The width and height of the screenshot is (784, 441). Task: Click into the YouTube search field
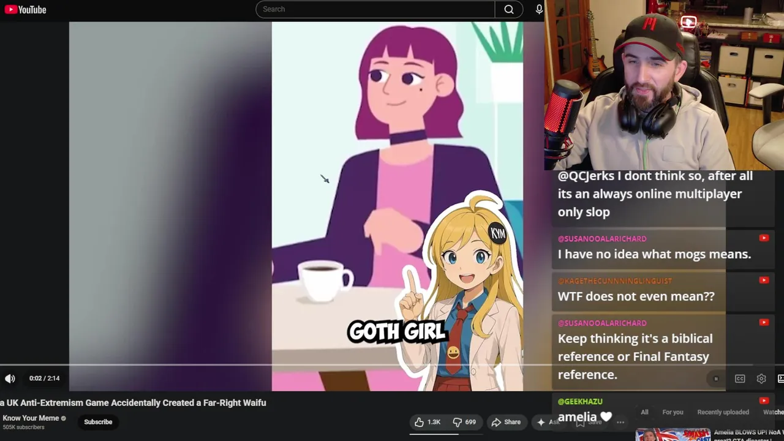pos(375,9)
